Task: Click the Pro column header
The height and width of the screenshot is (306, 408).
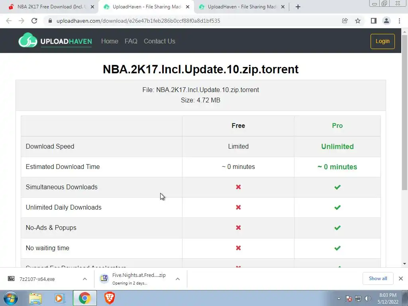Action: 337,126
